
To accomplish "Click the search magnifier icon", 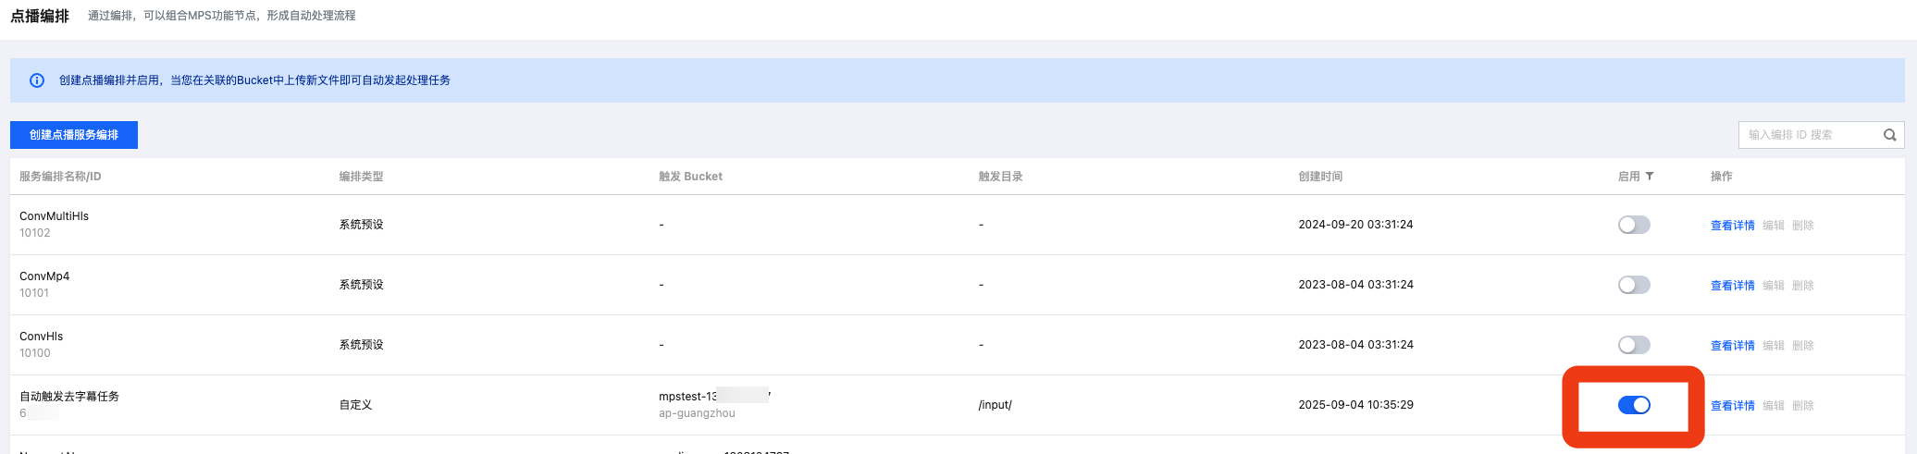I will click(1890, 135).
